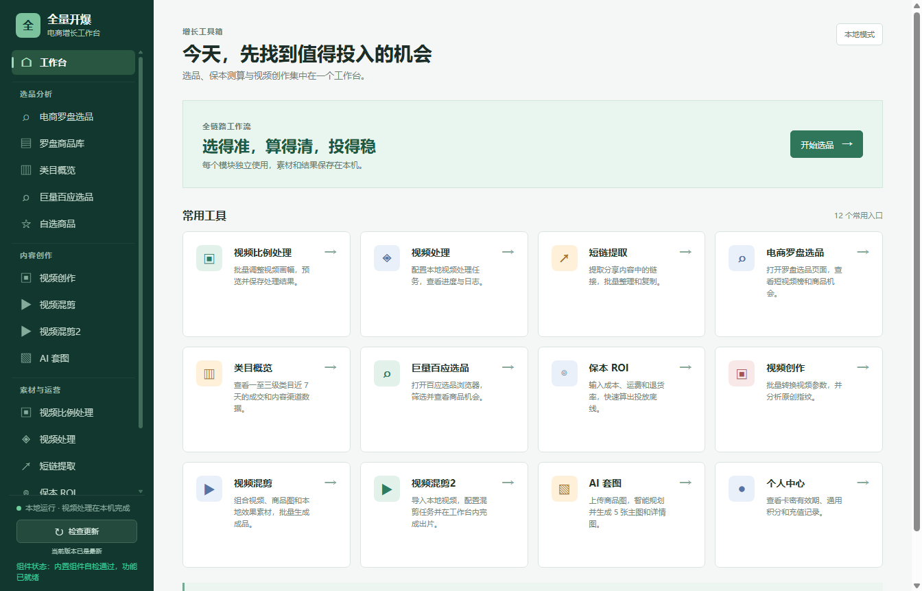
Task: Open 视频比例处理 in the sidebar
Action: coord(73,413)
